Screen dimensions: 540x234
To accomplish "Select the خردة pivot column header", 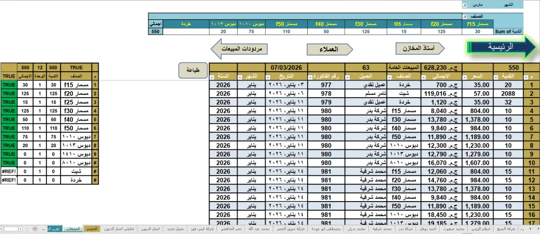I will pyautogui.click(x=186, y=24).
